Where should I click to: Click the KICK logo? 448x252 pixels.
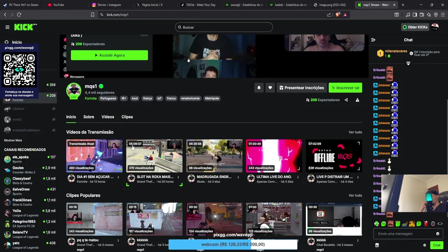25,27
